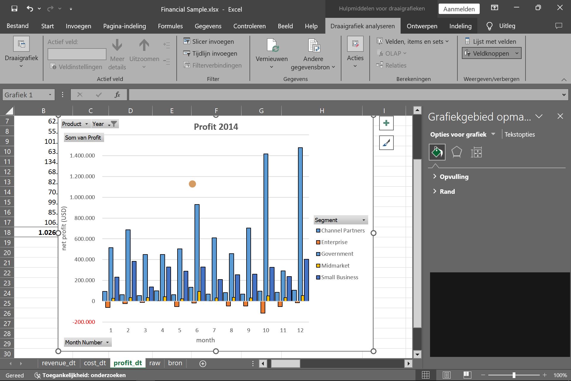This screenshot has width=571, height=381.
Task: Select the Effects pentagon icon
Action: pos(457,152)
